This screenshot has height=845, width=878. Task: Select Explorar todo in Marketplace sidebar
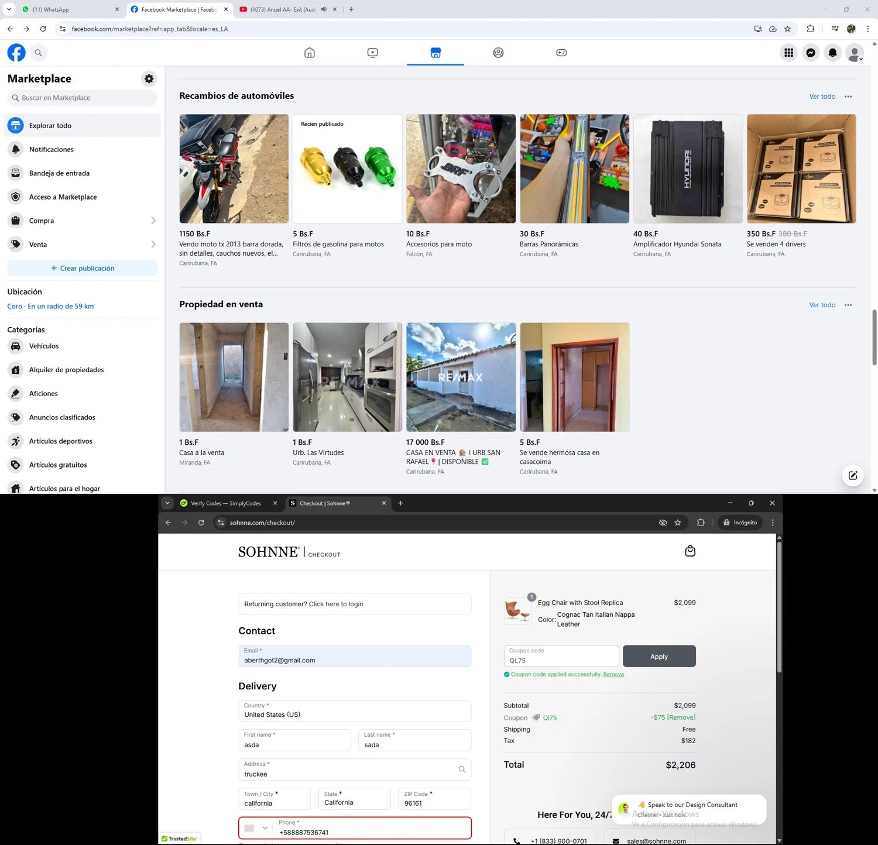pyautogui.click(x=83, y=126)
